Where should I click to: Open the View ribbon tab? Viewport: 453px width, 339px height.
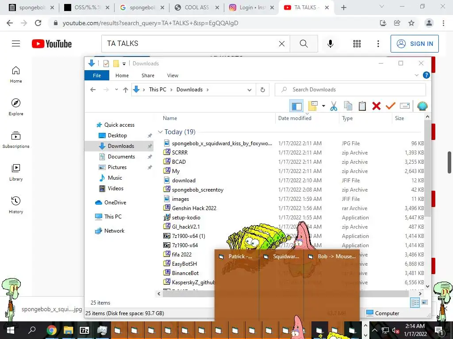pos(173,75)
